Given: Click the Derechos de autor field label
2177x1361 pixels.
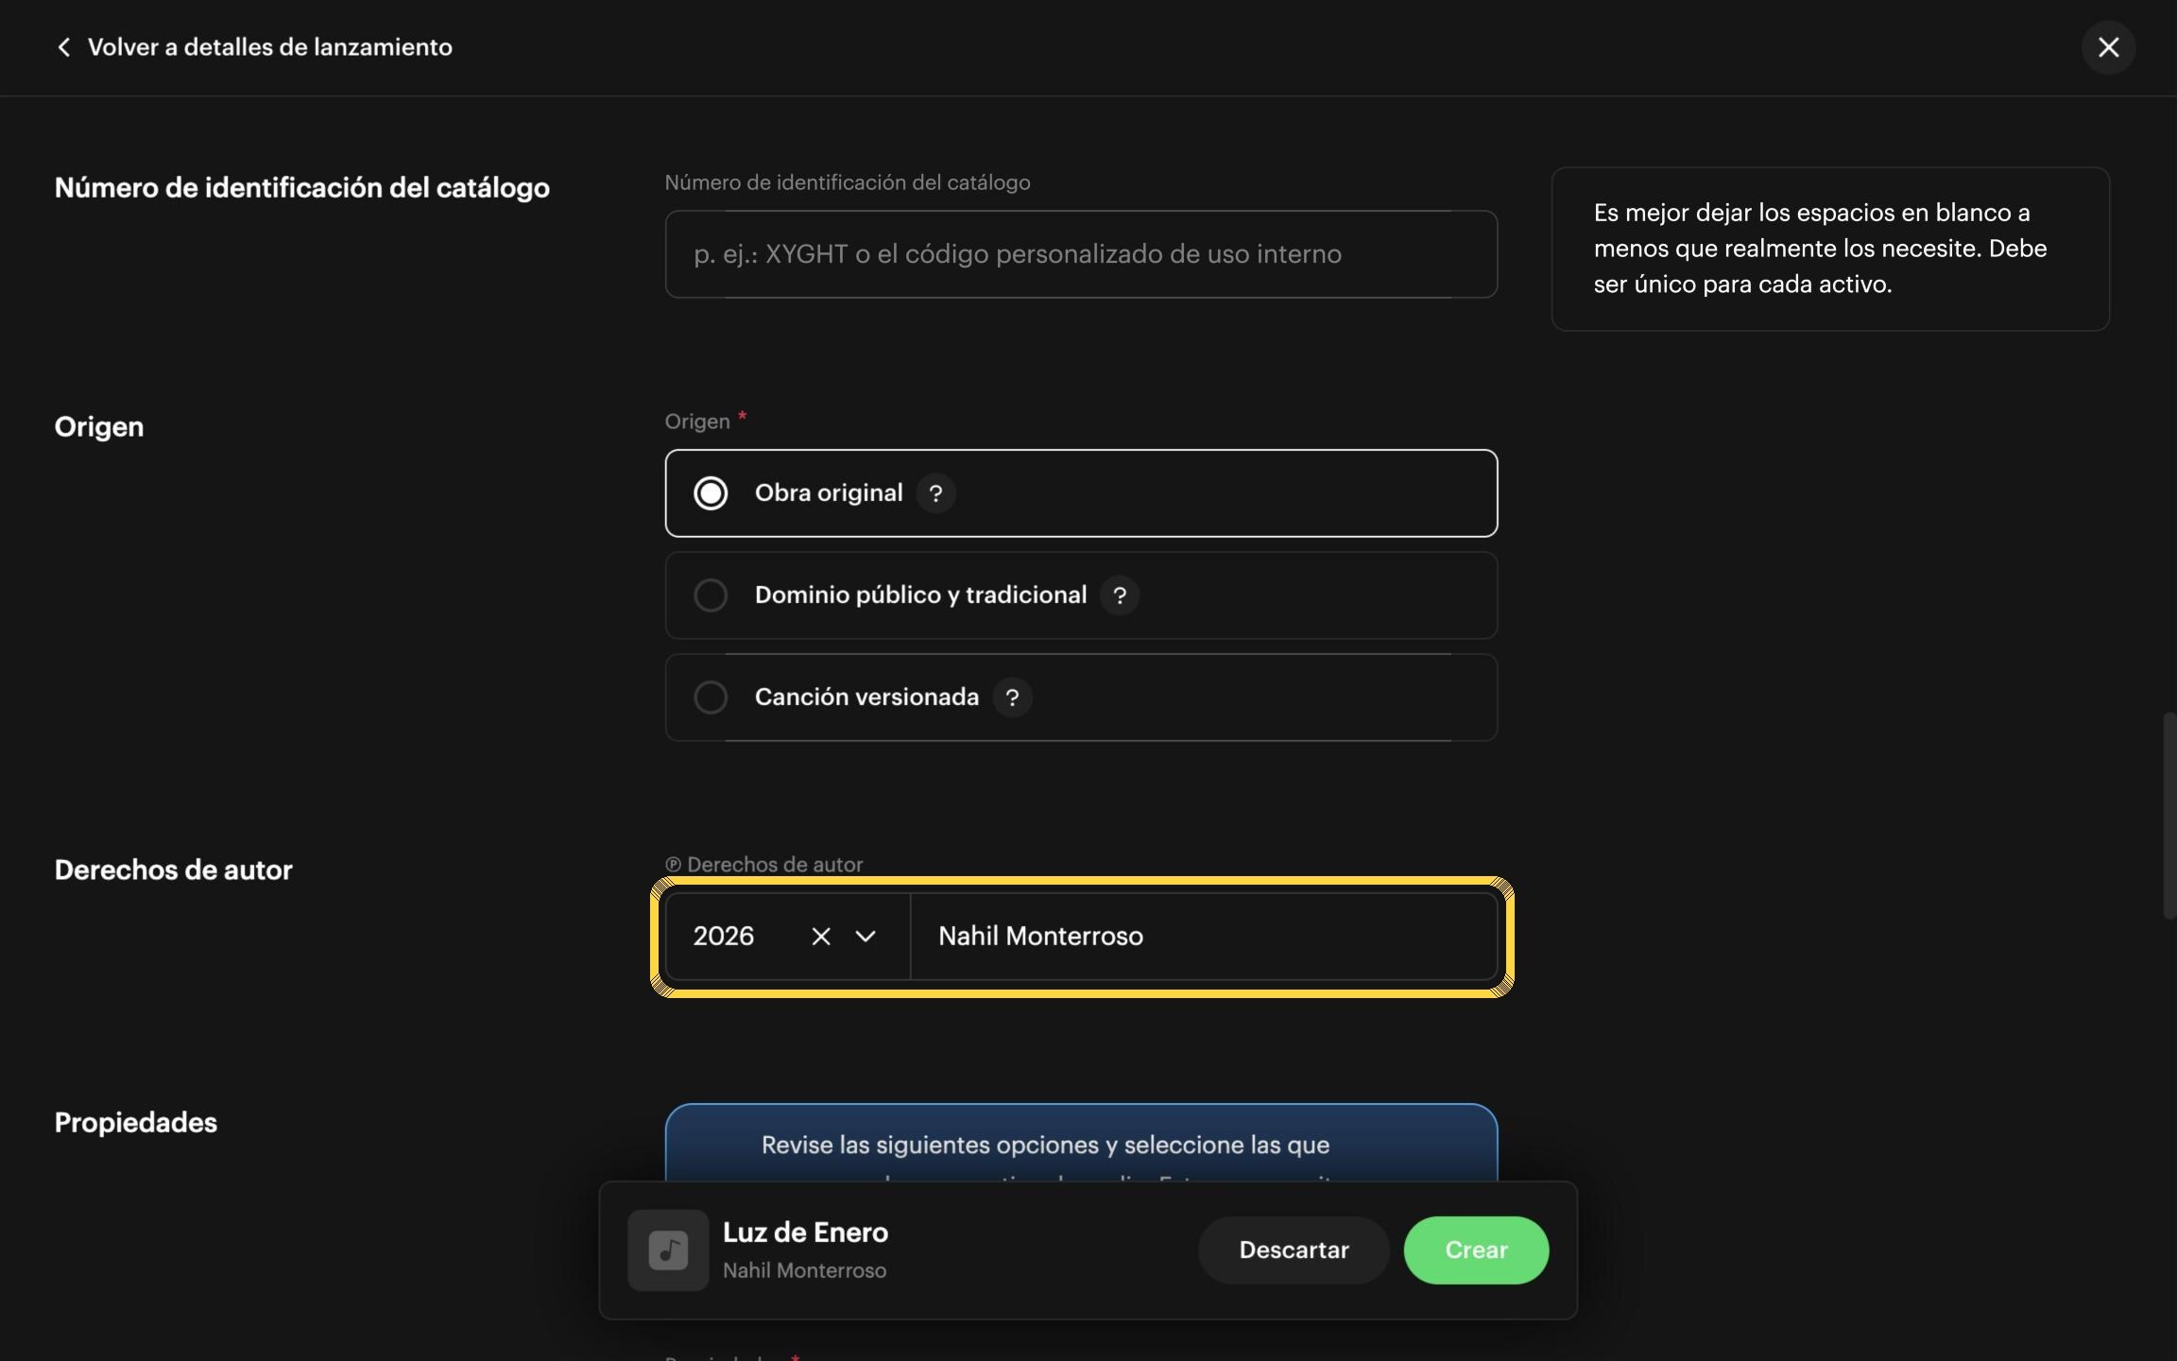Looking at the screenshot, I should click(763, 865).
